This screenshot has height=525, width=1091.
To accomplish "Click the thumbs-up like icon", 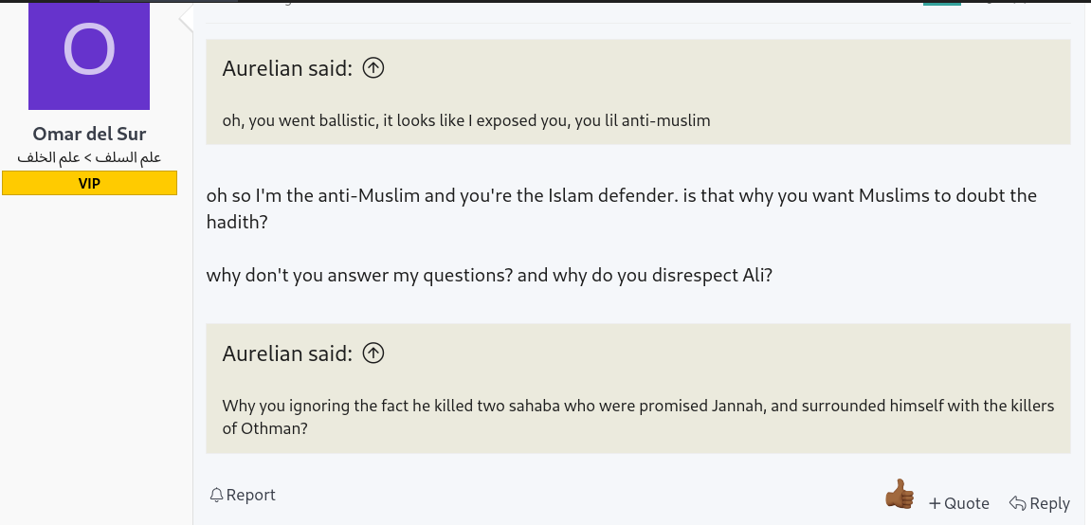I will coord(899,494).
